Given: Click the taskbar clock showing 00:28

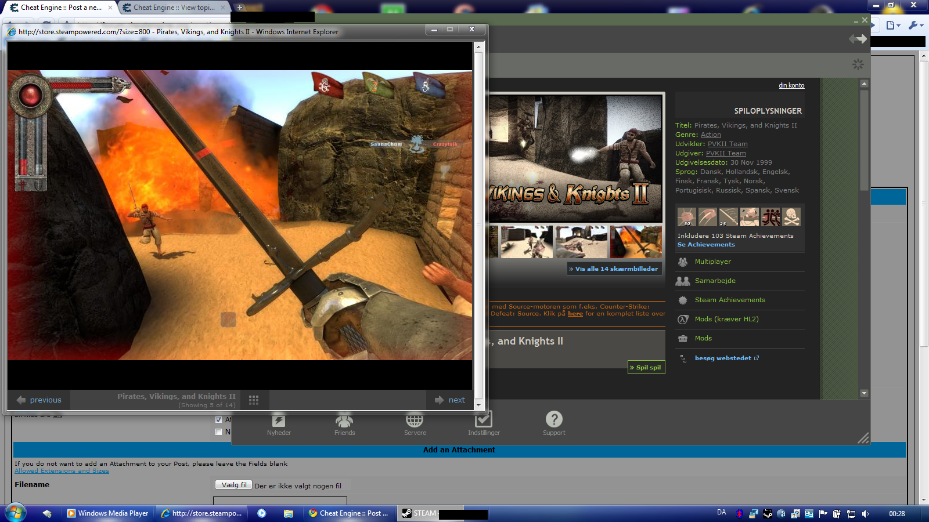Looking at the screenshot, I should (x=897, y=513).
